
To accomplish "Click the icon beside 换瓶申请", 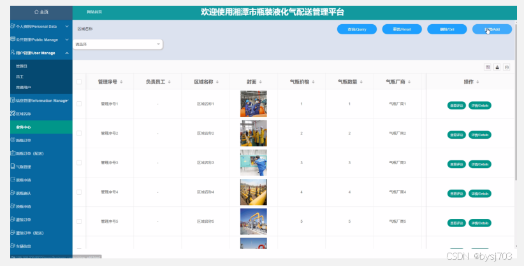I will (x=13, y=206).
